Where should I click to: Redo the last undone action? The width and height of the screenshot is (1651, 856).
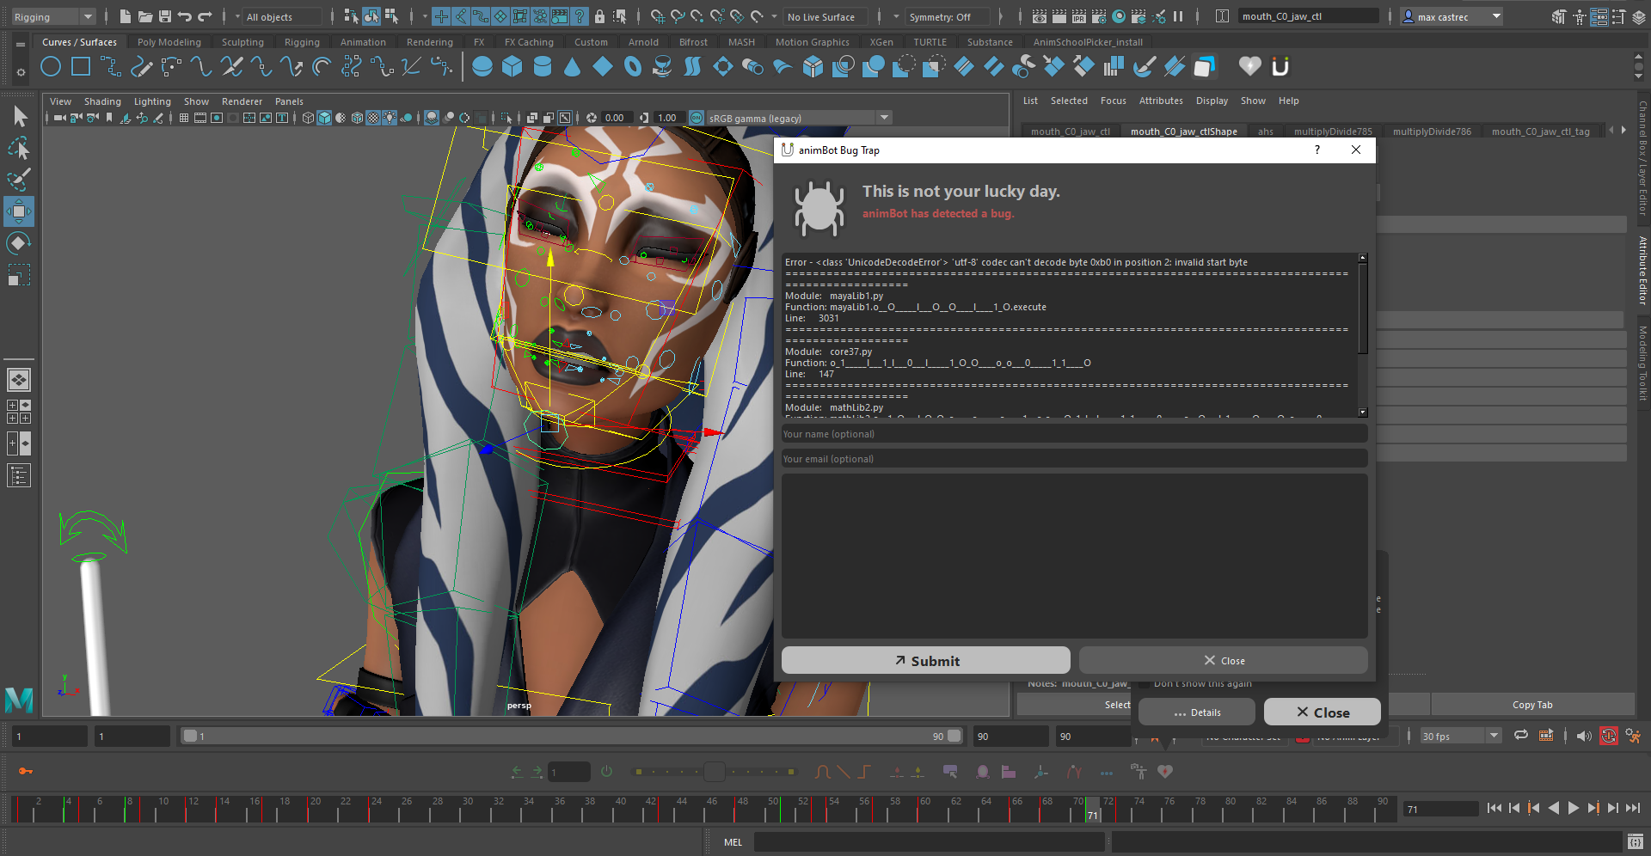point(205,16)
